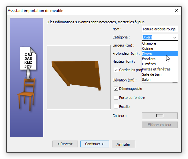The height and width of the screenshot is (159, 188).
Task: Enable the Porte ou fenêtre checkbox
Action: (116, 98)
